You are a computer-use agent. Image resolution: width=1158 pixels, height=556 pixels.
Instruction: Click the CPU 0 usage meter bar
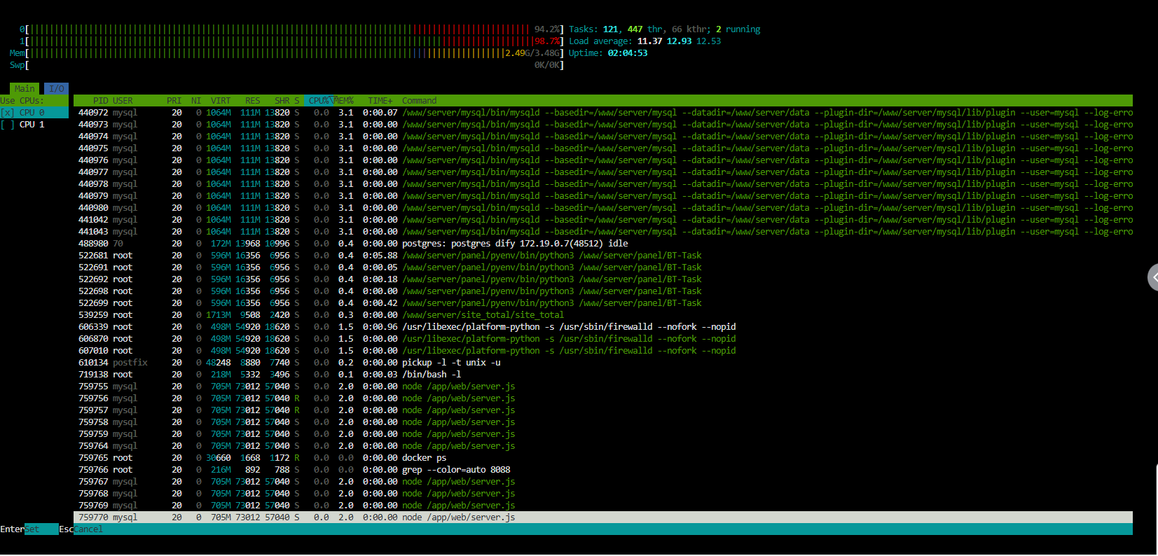pyautogui.click(x=280, y=29)
